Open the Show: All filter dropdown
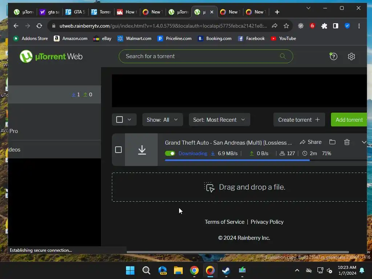The height and width of the screenshot is (279, 372). (x=162, y=120)
